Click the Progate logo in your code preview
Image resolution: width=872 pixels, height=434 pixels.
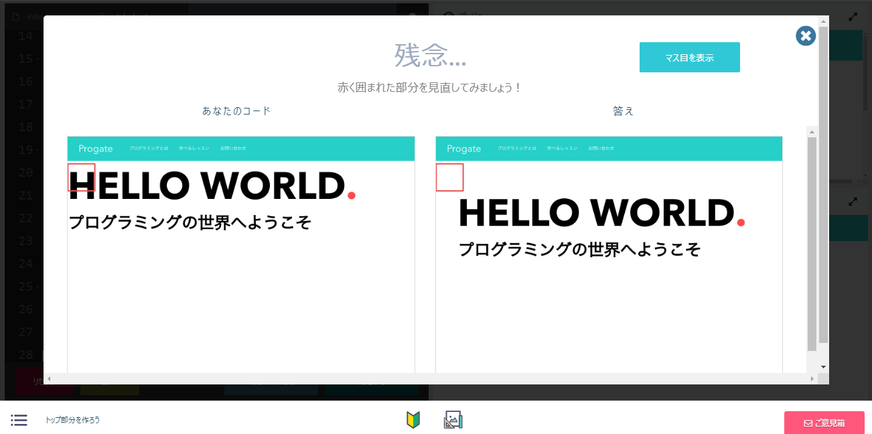click(x=96, y=149)
